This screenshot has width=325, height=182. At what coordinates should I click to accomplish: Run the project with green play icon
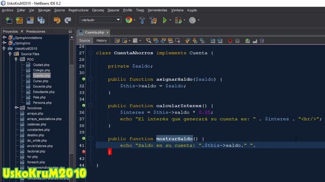(x=165, y=20)
